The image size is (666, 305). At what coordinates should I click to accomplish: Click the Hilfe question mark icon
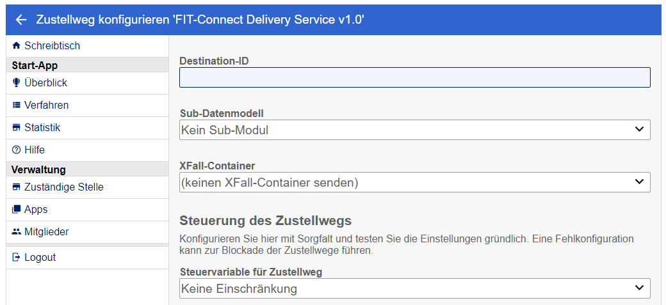(x=17, y=150)
